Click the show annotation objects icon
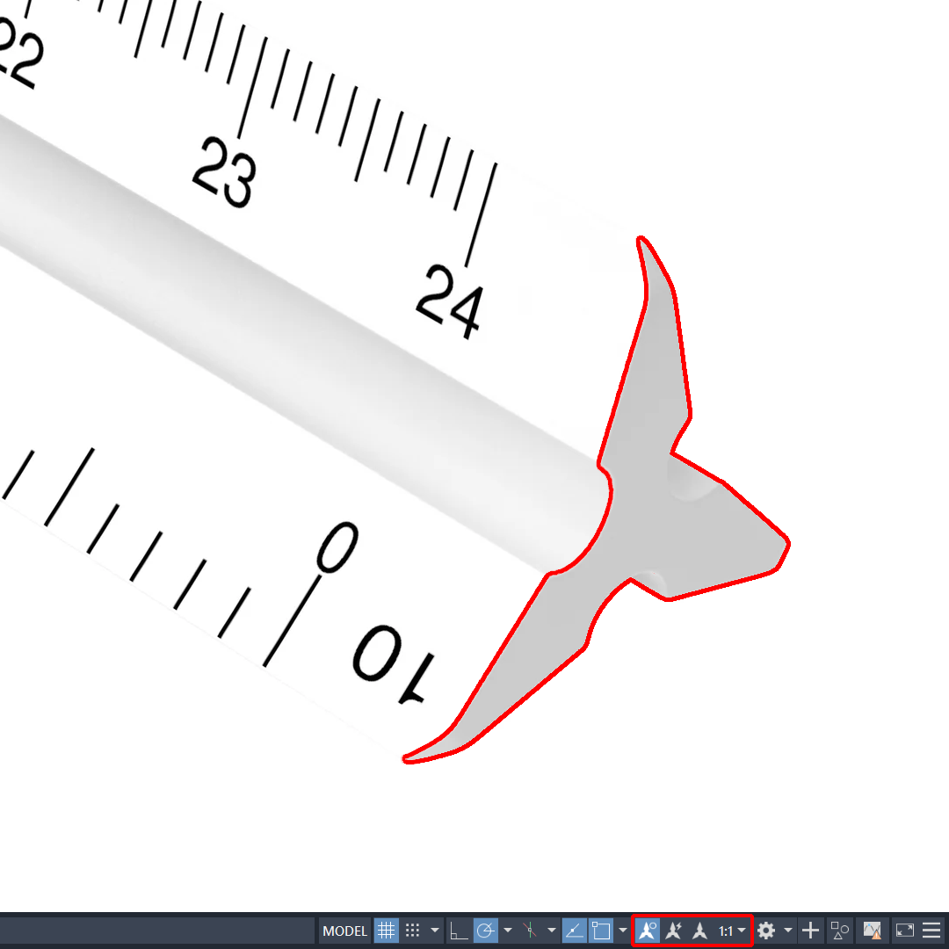 [x=647, y=931]
